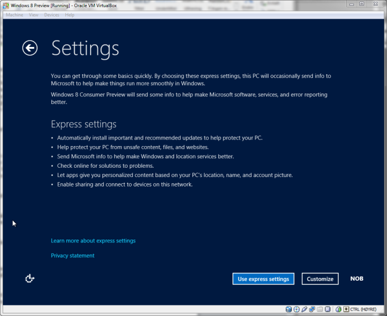This screenshot has height=316, width=387.
Task: Open the Privacy statement link
Action: pyautogui.click(x=72, y=256)
